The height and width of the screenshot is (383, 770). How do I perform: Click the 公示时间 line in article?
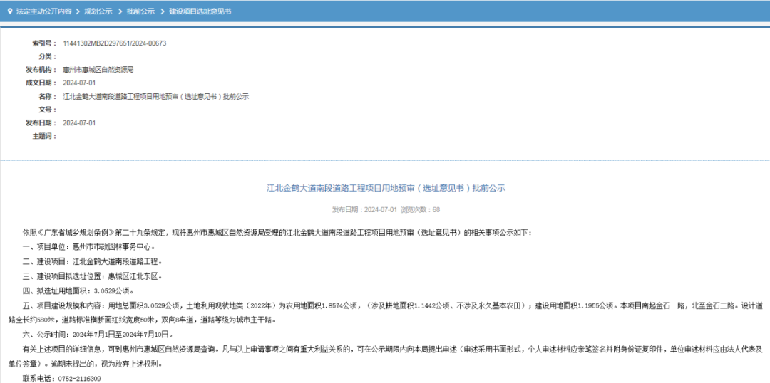point(97,334)
